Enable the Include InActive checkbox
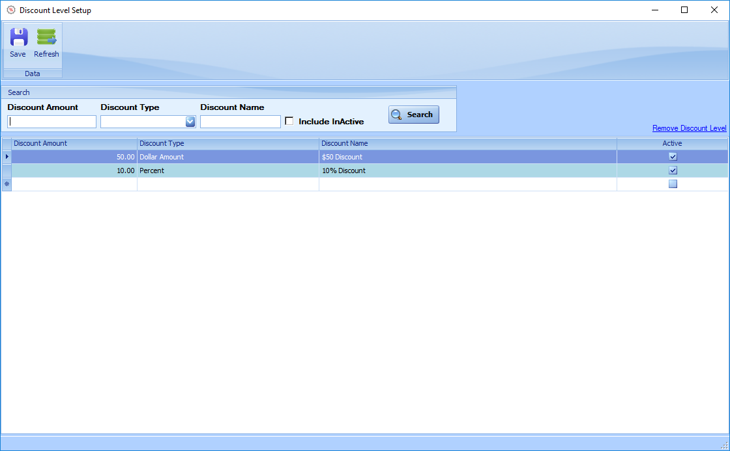 [x=289, y=121]
